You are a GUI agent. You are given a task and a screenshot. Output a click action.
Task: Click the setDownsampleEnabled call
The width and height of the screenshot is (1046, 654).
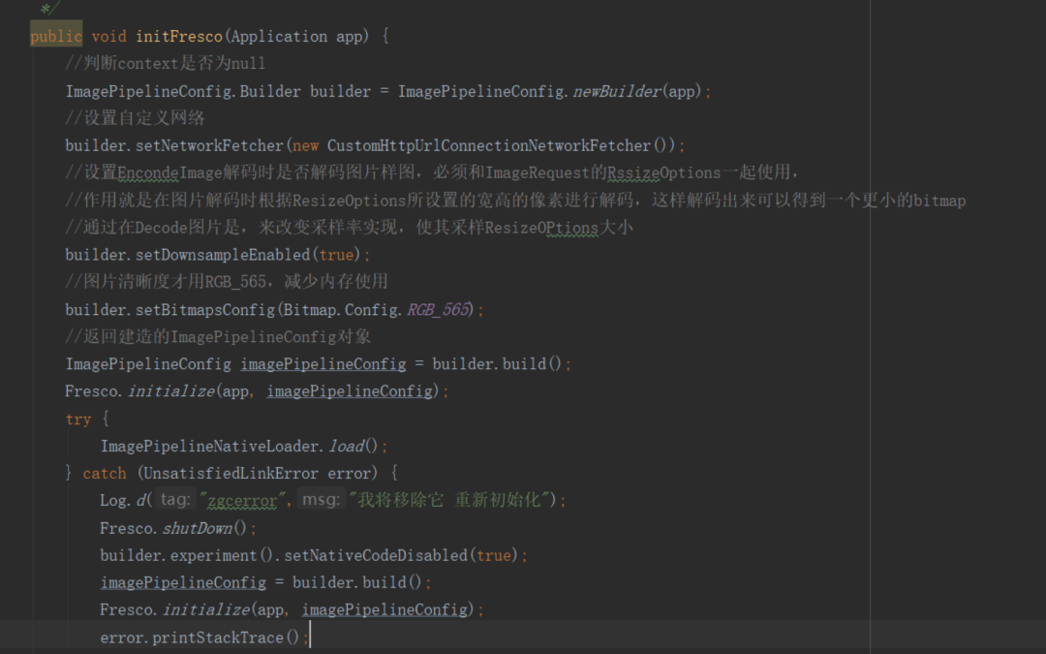pyautogui.click(x=223, y=255)
